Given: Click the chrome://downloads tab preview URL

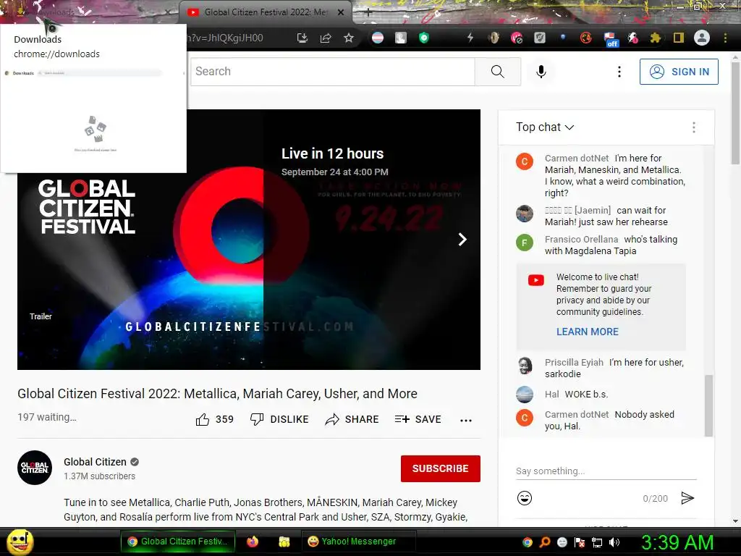Looking at the screenshot, I should click(56, 54).
